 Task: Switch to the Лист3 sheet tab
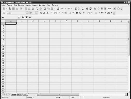[25, 95]
